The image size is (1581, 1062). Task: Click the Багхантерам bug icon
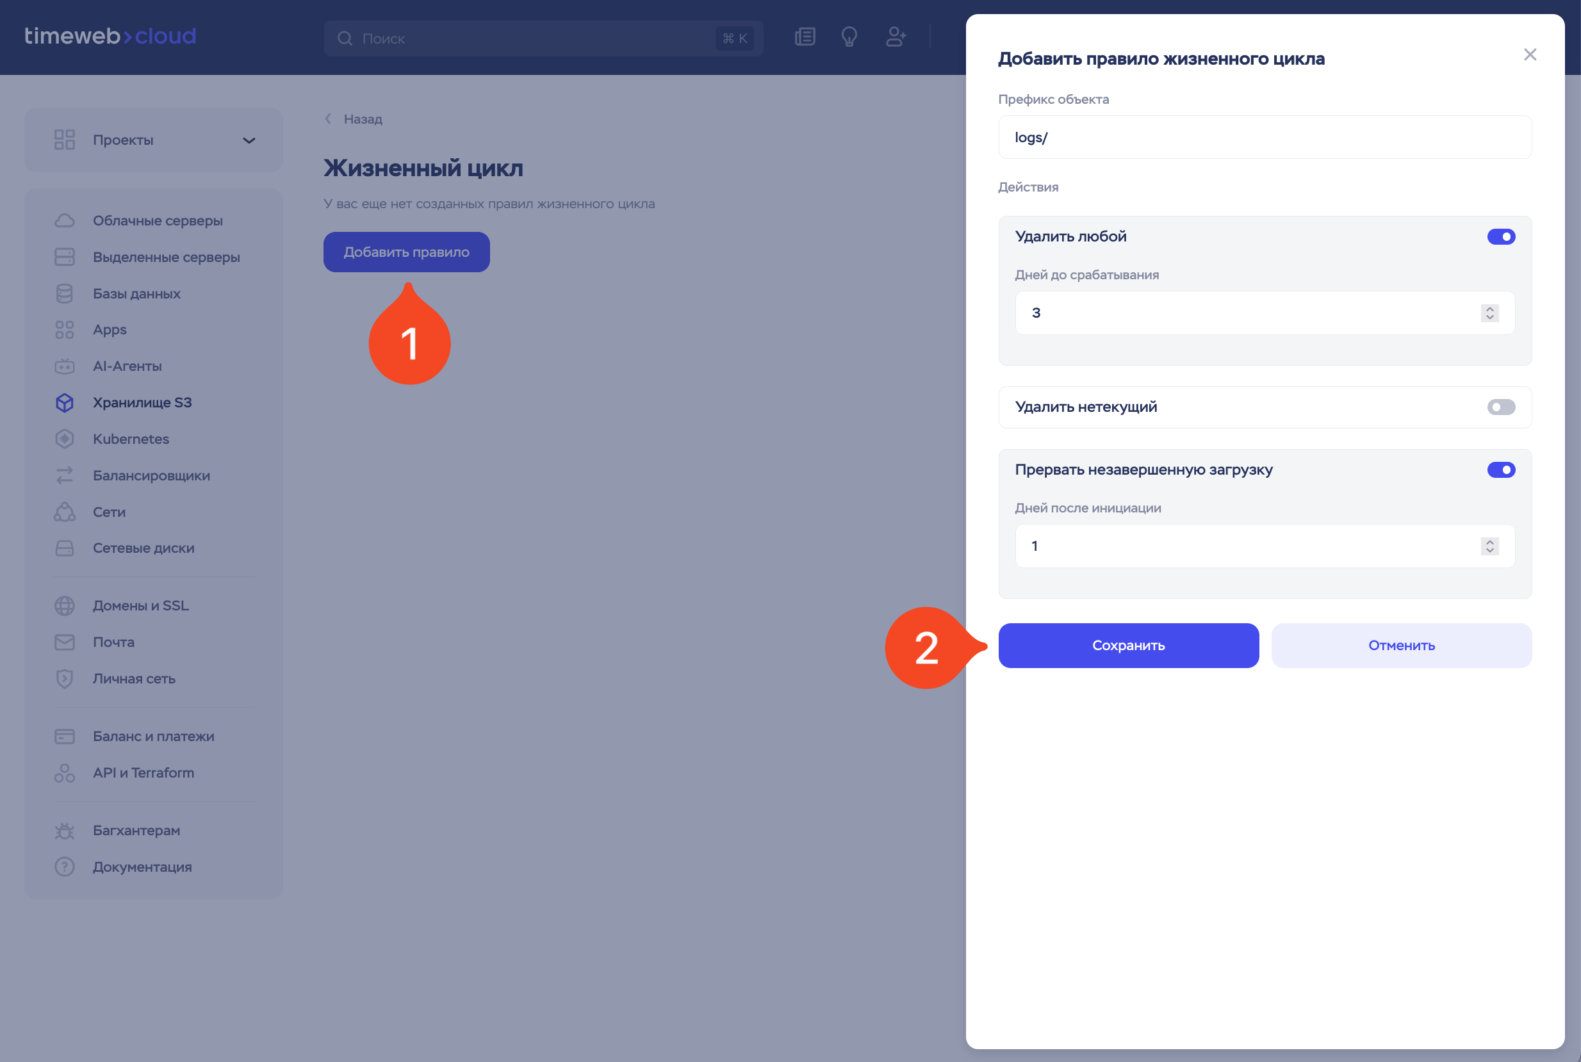pos(64,830)
